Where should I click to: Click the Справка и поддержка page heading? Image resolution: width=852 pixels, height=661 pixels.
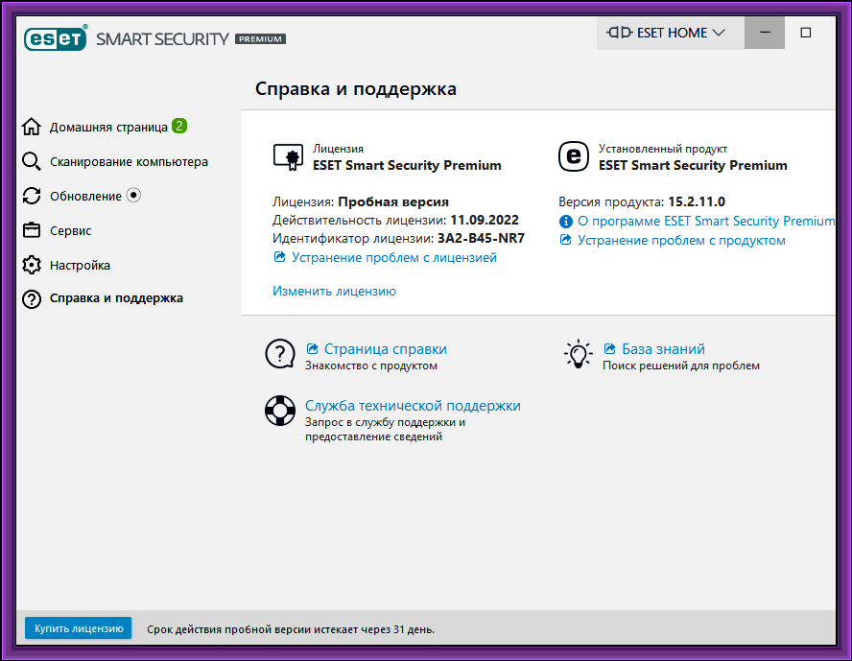pyautogui.click(x=356, y=88)
